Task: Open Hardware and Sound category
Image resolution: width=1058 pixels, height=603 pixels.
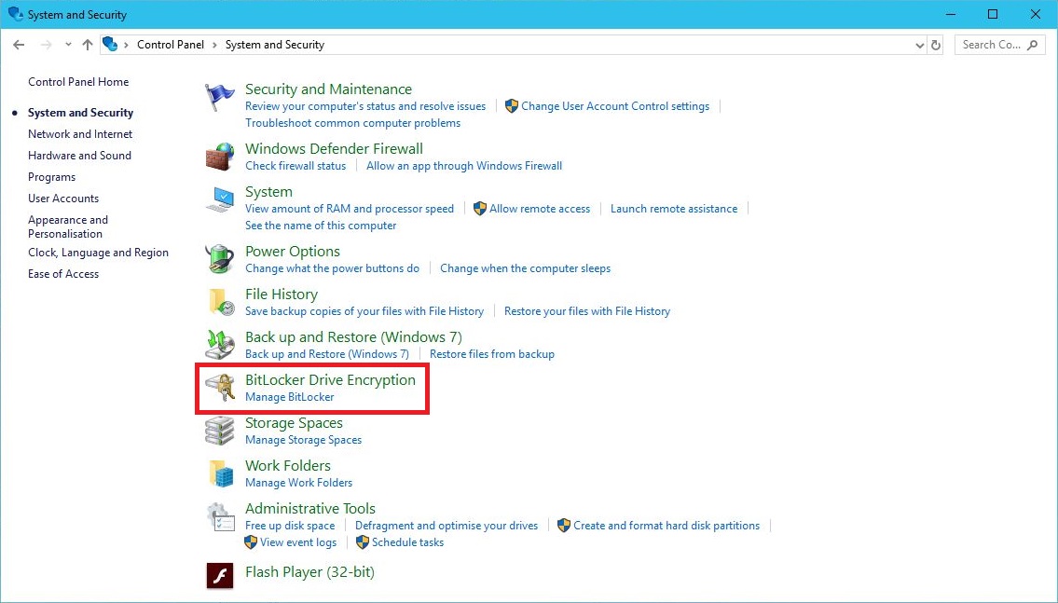Action: (x=79, y=155)
